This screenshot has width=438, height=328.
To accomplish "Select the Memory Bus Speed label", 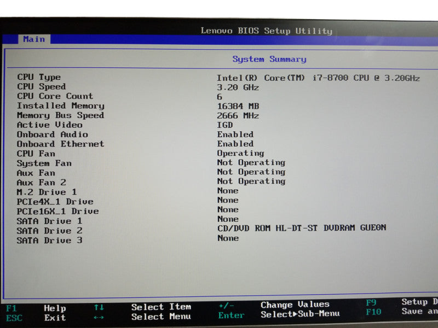I will click(60, 115).
